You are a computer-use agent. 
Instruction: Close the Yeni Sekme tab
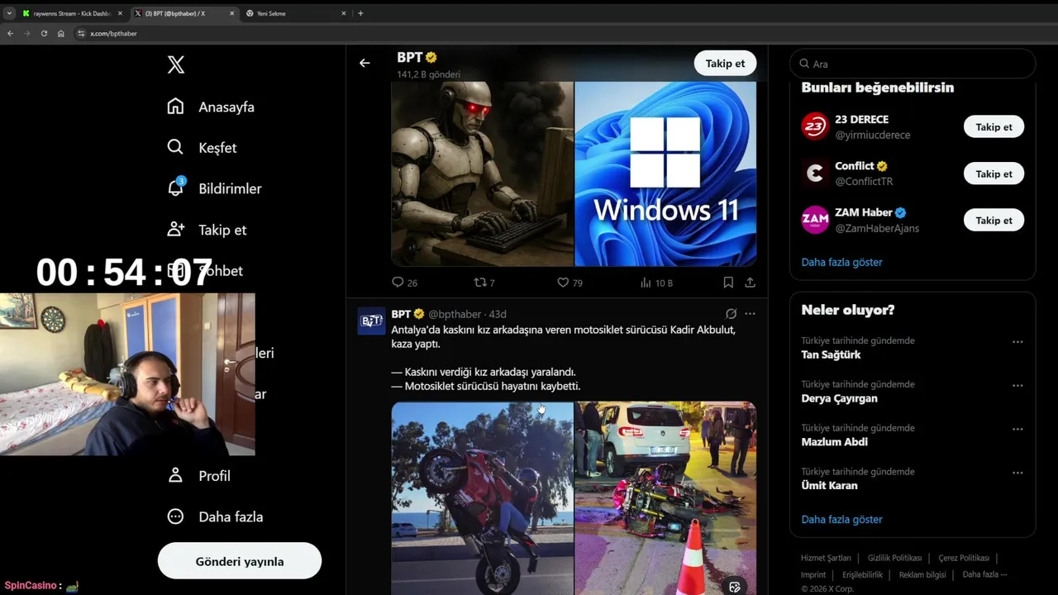pyautogui.click(x=343, y=13)
